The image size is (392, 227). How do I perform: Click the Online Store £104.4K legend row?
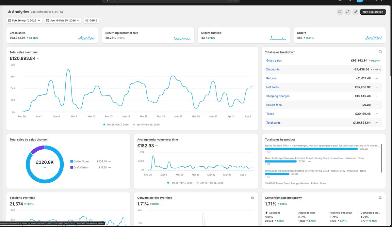coord(90,161)
